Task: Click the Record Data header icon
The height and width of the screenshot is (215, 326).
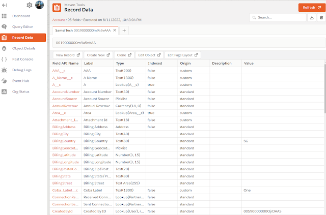Action: tap(57, 8)
